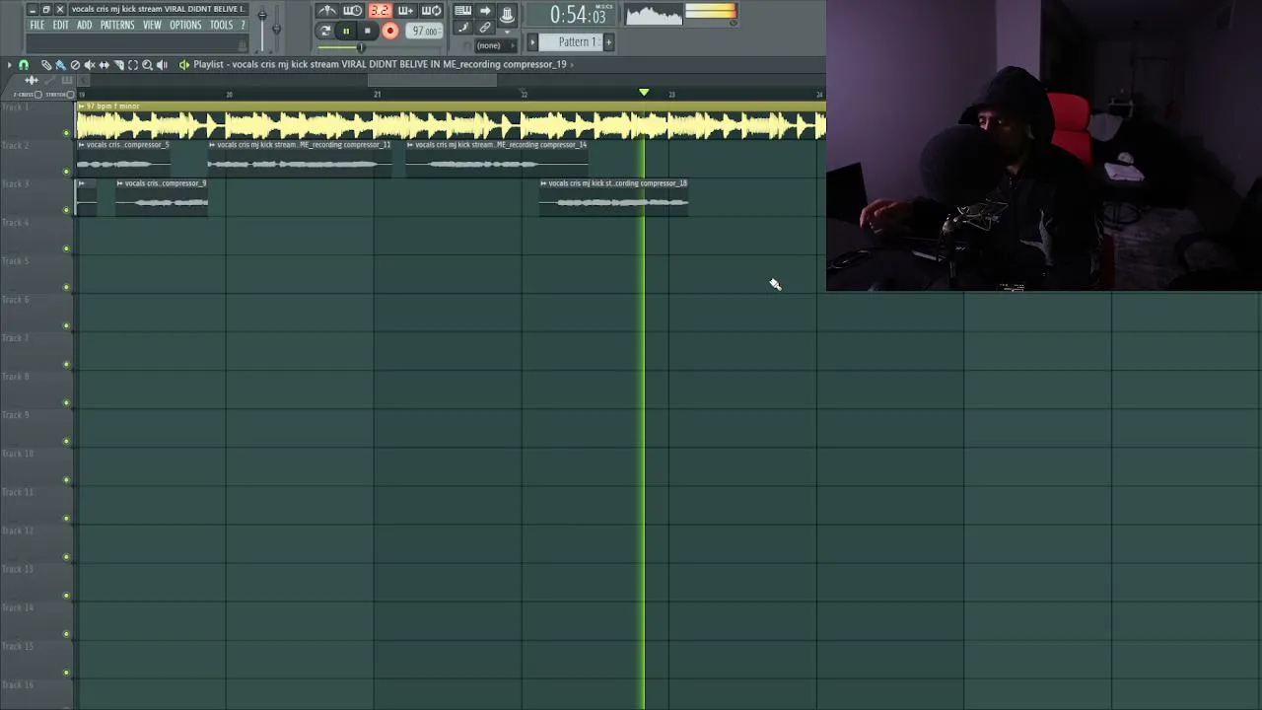Open the TOOLS menu
This screenshot has height=710, width=1262.
click(221, 25)
